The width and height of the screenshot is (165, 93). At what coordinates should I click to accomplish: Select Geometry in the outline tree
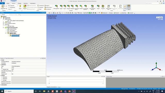click(x=9, y=19)
